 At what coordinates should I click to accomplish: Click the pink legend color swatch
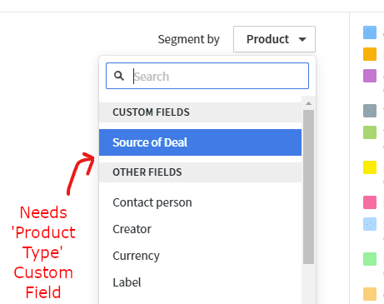tap(370, 202)
